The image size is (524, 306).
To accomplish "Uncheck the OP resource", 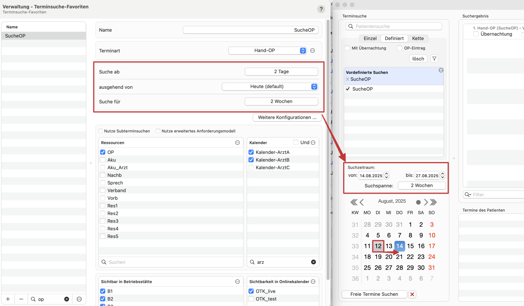I will click(103, 152).
